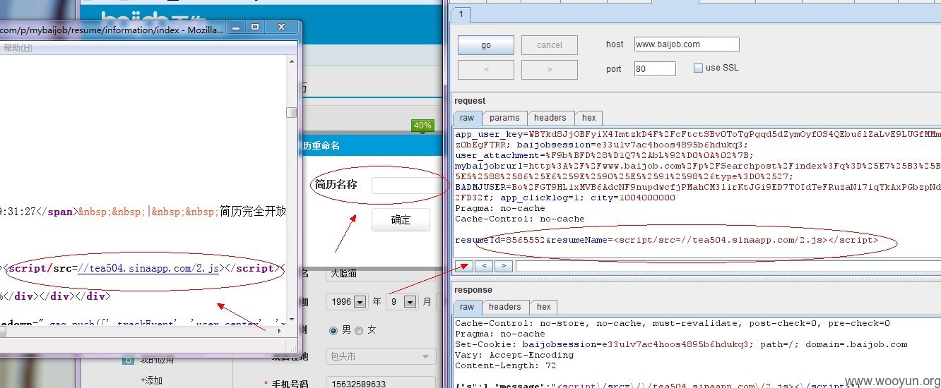Click the go button in Burp Repeater
The width and height of the screenshot is (941, 388).
(486, 45)
